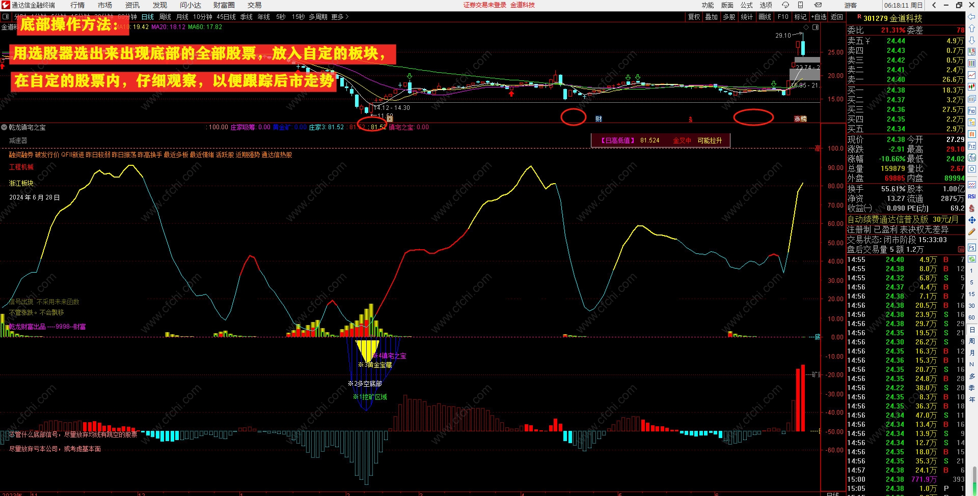978x496 pixels.
Task: Click the circle icon in right sidebar
Action: click(x=972, y=169)
